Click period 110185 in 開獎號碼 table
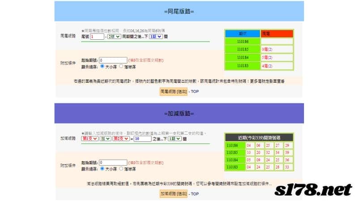358x201 pixels. (235, 152)
